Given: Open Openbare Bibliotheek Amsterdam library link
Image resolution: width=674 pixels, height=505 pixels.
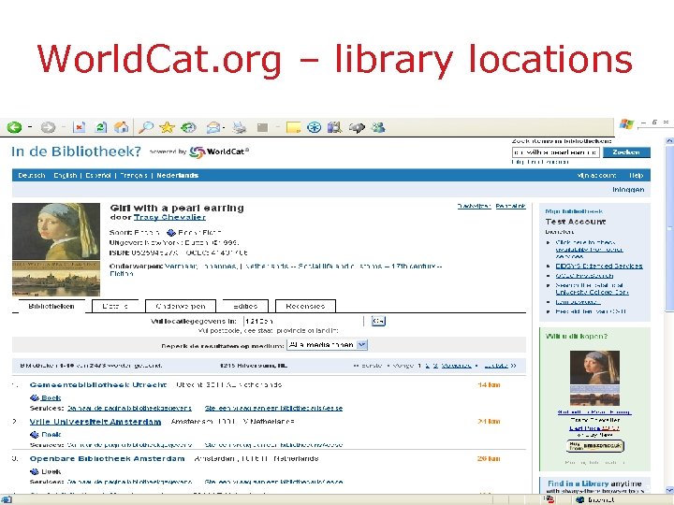Looking at the screenshot, I should point(107,458).
